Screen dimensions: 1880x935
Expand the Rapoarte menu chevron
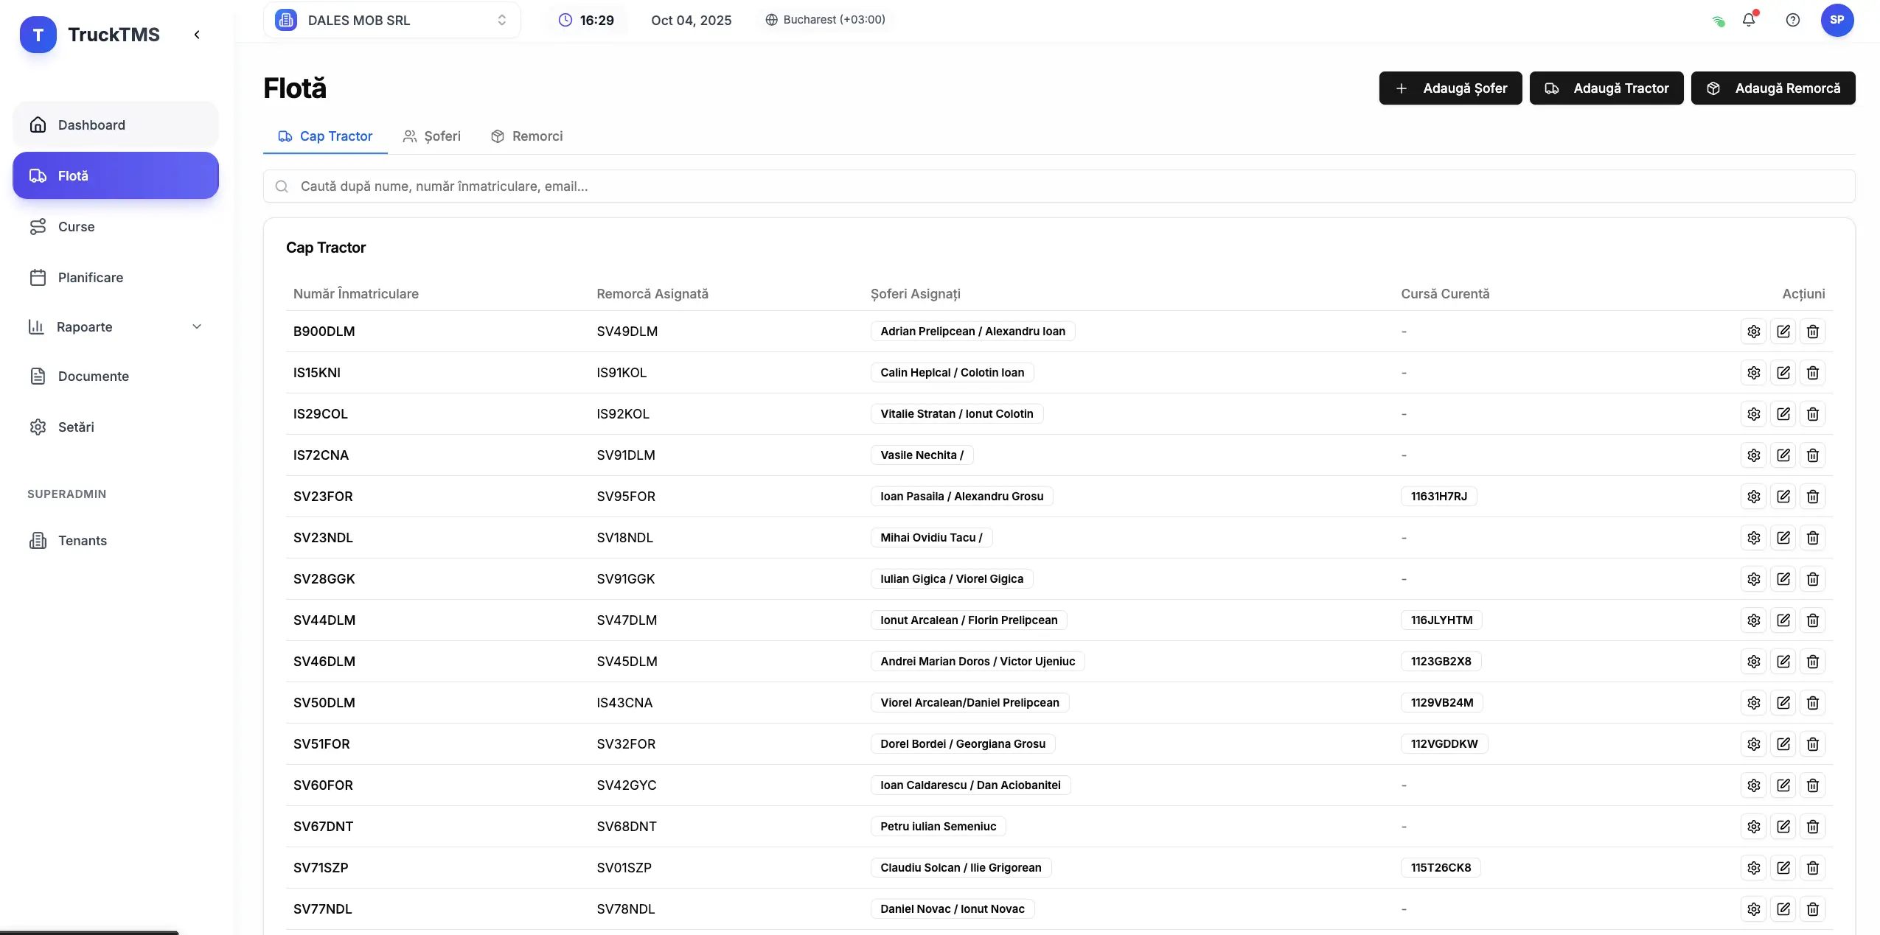[197, 326]
